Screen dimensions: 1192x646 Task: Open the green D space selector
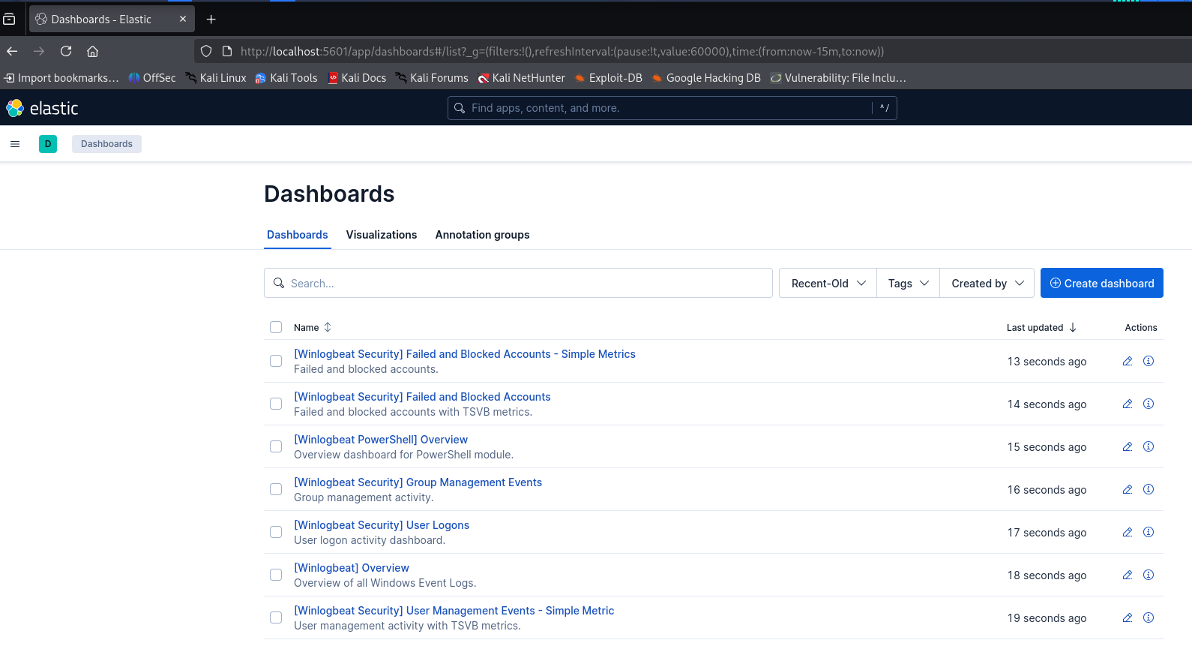point(48,144)
